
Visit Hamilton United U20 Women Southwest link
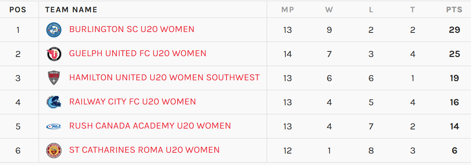pyautogui.click(x=164, y=78)
